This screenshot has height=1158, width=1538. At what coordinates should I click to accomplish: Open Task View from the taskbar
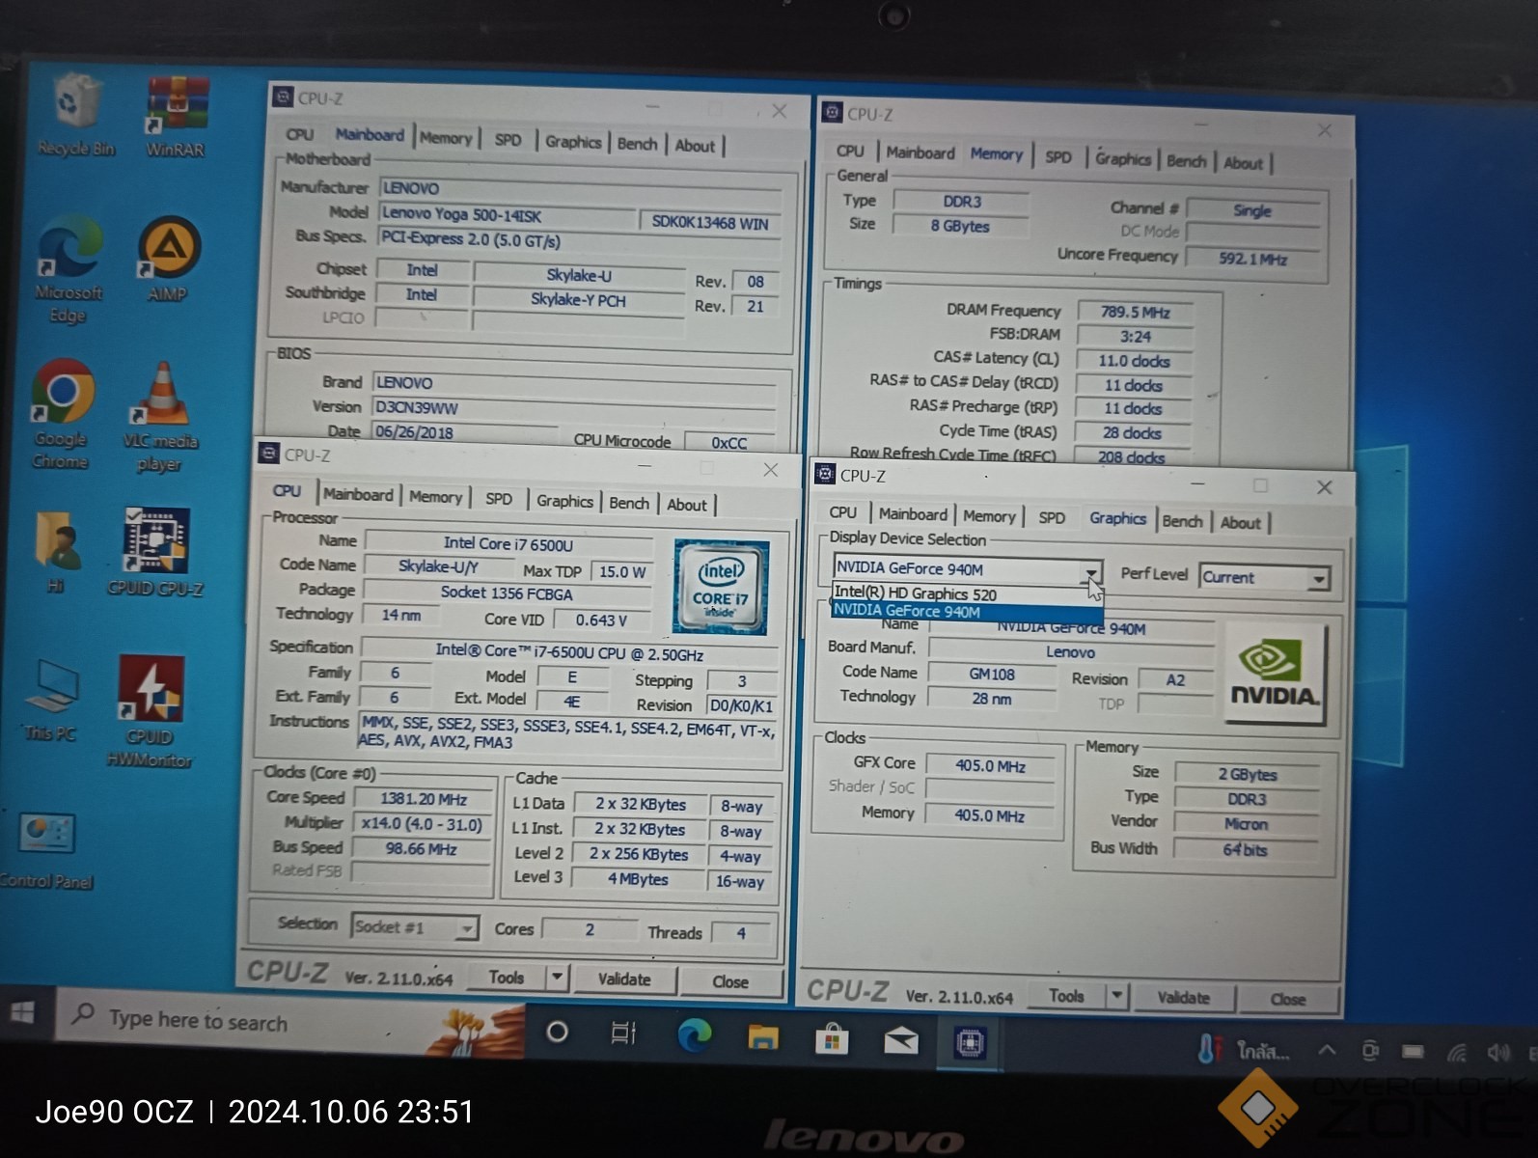(x=623, y=1033)
